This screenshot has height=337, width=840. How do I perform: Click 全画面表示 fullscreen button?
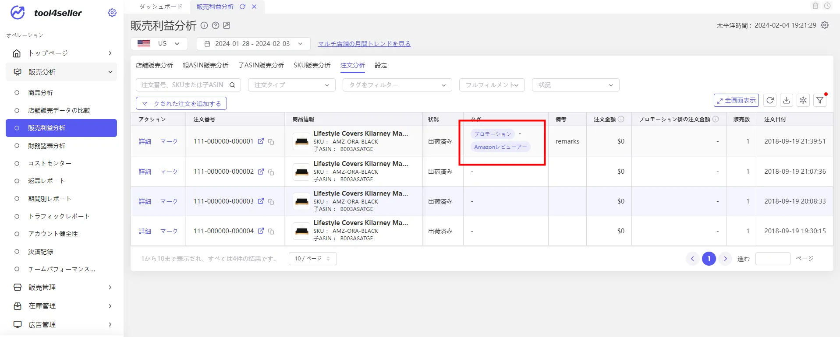pos(736,100)
